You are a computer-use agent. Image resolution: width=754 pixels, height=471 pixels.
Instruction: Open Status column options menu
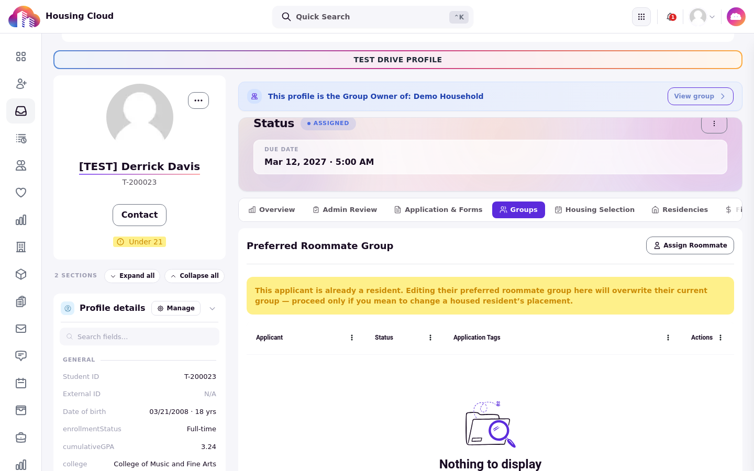(430, 338)
